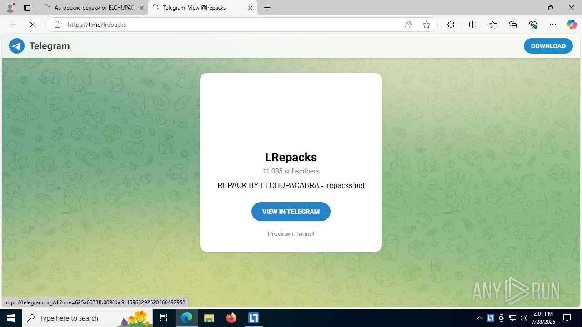This screenshot has width=582, height=327.
Task: Switch to the Авторские репаки от ELCHUPACABRA tab
Action: [94, 8]
